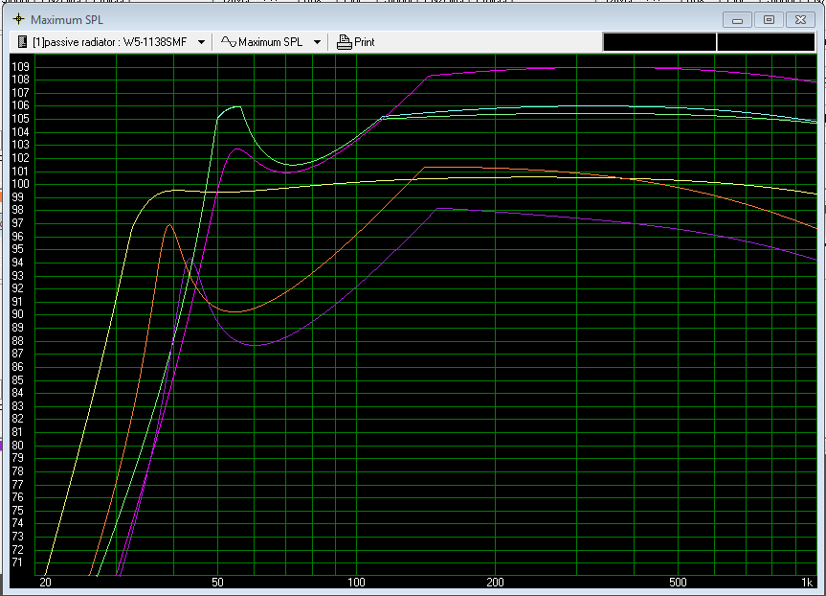Viewport: 826px width, 596px height.
Task: Click the 85 dB axis label
Action: (x=17, y=379)
